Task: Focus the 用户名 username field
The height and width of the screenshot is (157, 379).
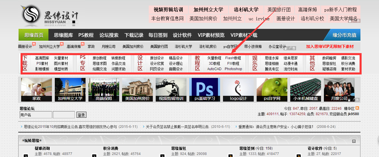Action: [36, 115]
